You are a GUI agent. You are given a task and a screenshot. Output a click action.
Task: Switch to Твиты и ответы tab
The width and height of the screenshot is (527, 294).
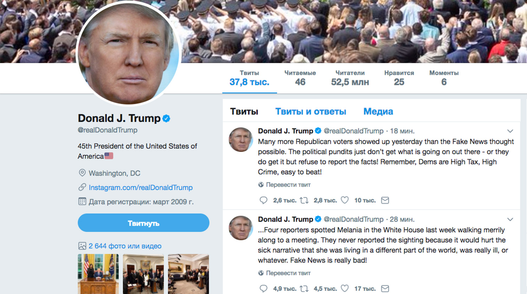[311, 112]
